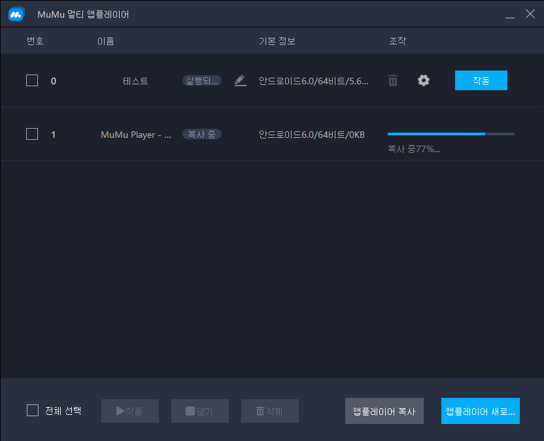
Task: Click the trash icon for emulator 0
Action: [392, 80]
